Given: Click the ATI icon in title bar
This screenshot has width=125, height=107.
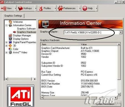Looking at the screenshot, I should [2, 2].
